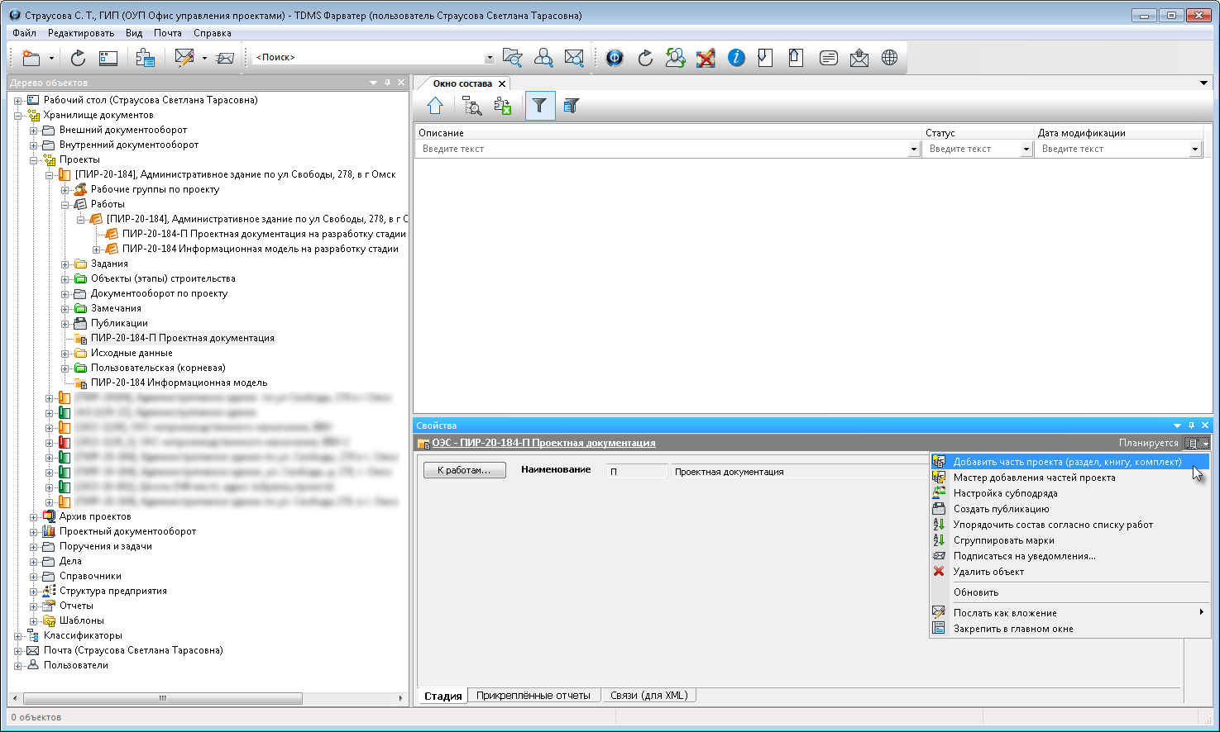Click the second refresh arrow icon

pyautogui.click(x=645, y=58)
